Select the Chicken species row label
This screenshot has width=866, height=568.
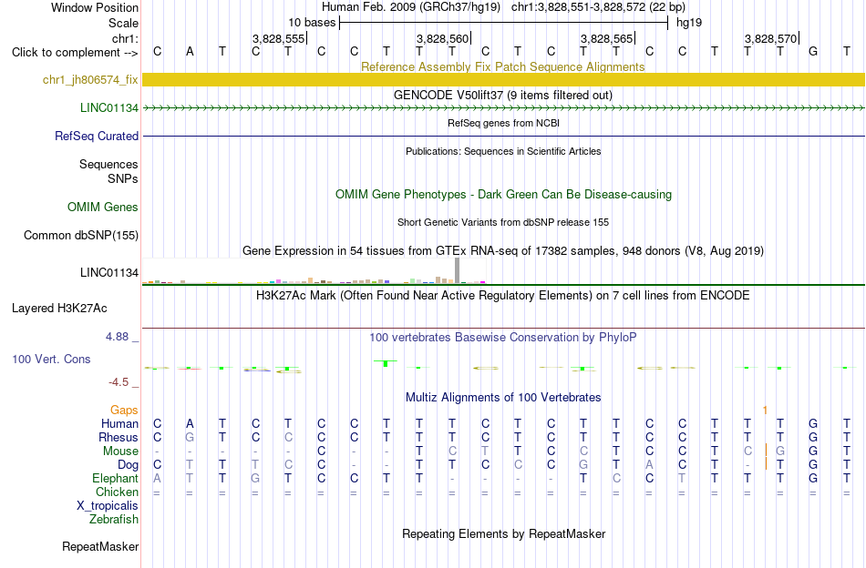tap(117, 492)
